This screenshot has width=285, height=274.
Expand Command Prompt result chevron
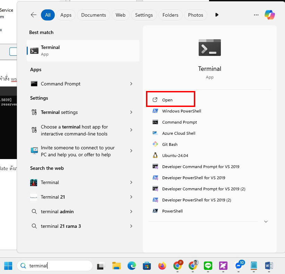click(x=131, y=84)
